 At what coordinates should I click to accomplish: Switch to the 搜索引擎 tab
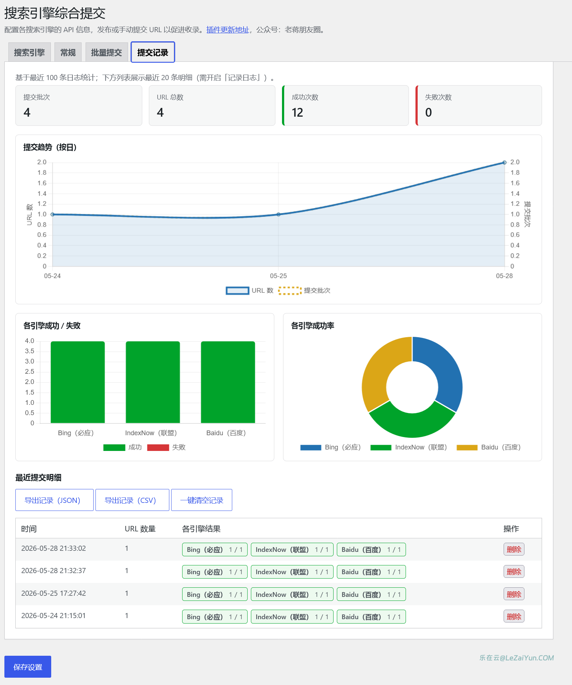coord(29,52)
